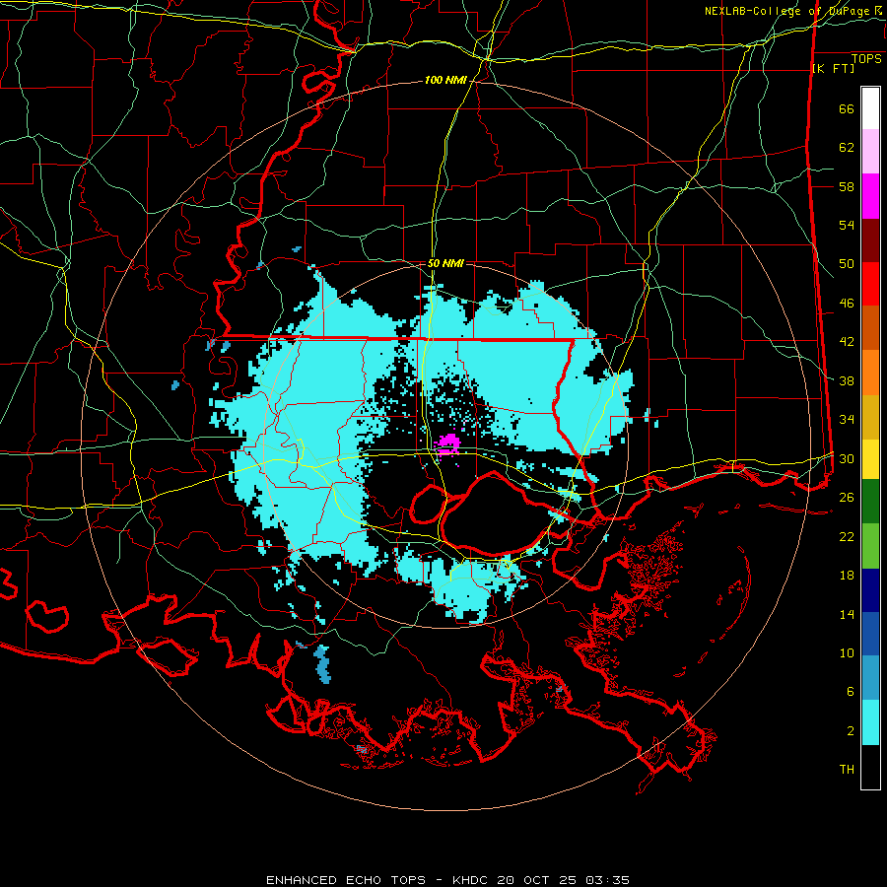Click the "22" legend value
The height and width of the screenshot is (887, 887).
pos(847,536)
